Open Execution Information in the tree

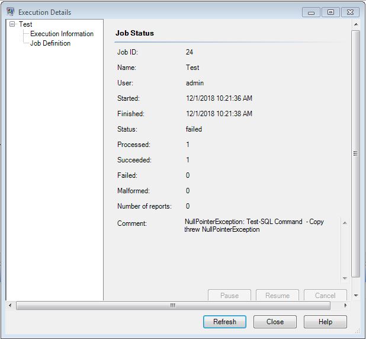tap(62, 34)
